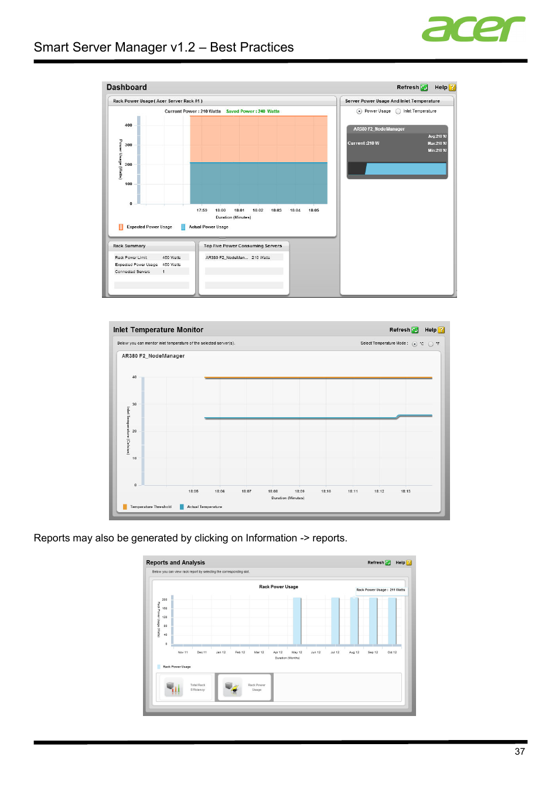This screenshot has width=559, height=791.
Task: Click AR380 F2_NodeManager heading in temperature chart
Action: click(x=153, y=356)
